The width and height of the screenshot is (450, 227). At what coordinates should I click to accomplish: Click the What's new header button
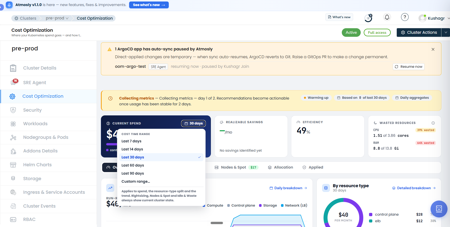point(339,17)
